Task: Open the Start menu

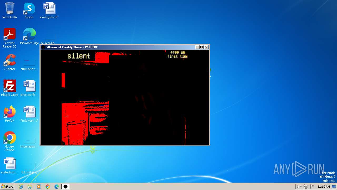Action: pos(7,187)
